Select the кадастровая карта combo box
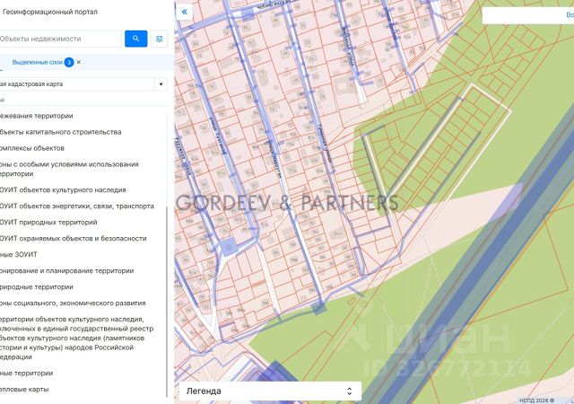The image size is (574, 404). (x=83, y=84)
